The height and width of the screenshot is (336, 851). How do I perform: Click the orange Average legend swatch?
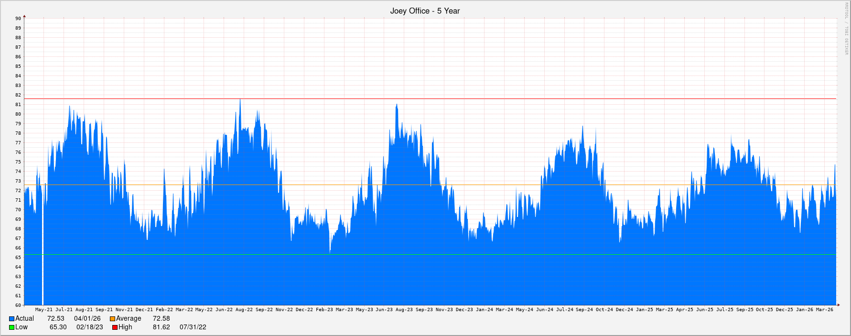click(113, 319)
